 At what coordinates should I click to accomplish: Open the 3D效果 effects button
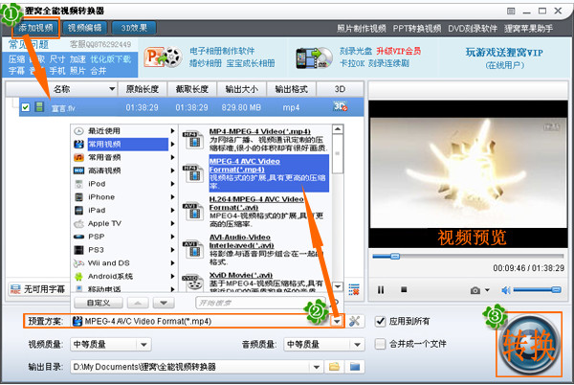click(134, 28)
